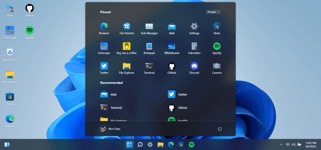Open File Explorer from the taskbar
Viewport: 321px width, 150px height.
(160, 145)
